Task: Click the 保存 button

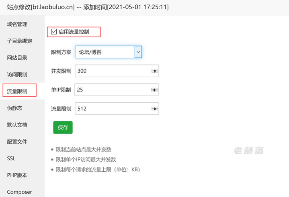Action: [x=63, y=128]
